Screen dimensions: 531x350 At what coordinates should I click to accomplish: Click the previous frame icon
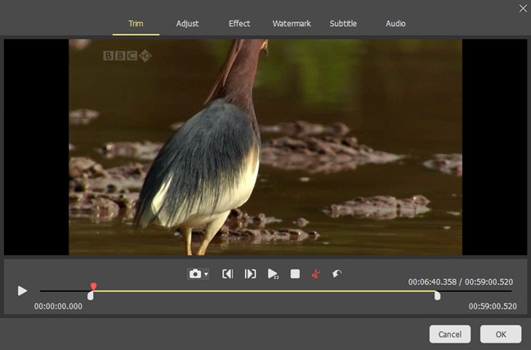[x=228, y=274]
